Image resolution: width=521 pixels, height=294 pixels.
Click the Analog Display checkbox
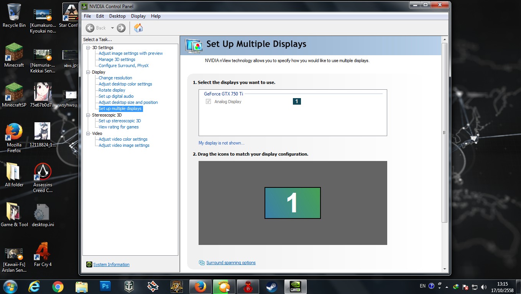(x=209, y=102)
